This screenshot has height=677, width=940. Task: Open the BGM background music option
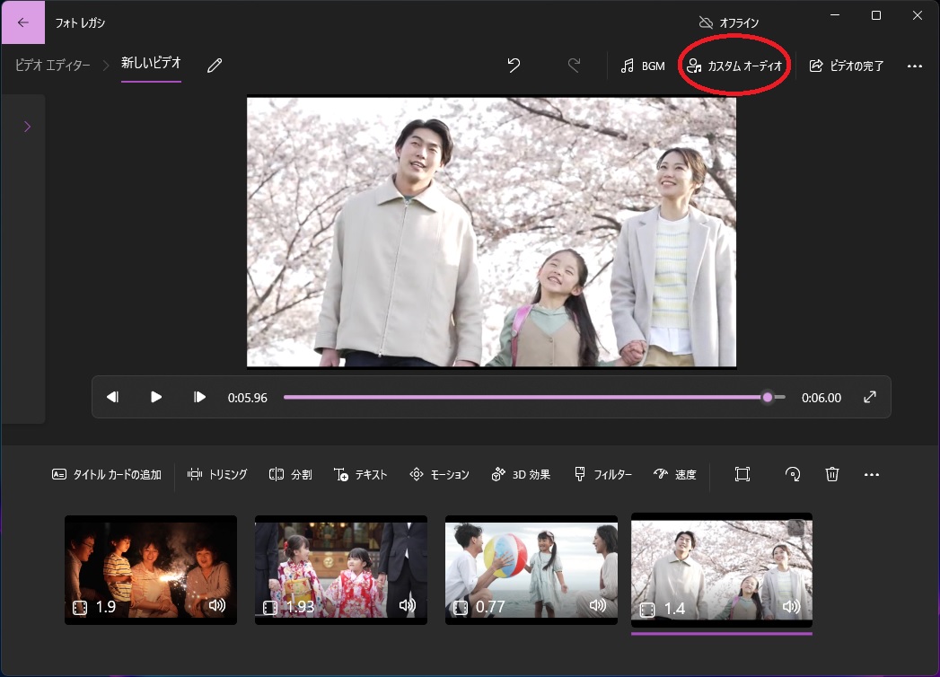(x=643, y=66)
